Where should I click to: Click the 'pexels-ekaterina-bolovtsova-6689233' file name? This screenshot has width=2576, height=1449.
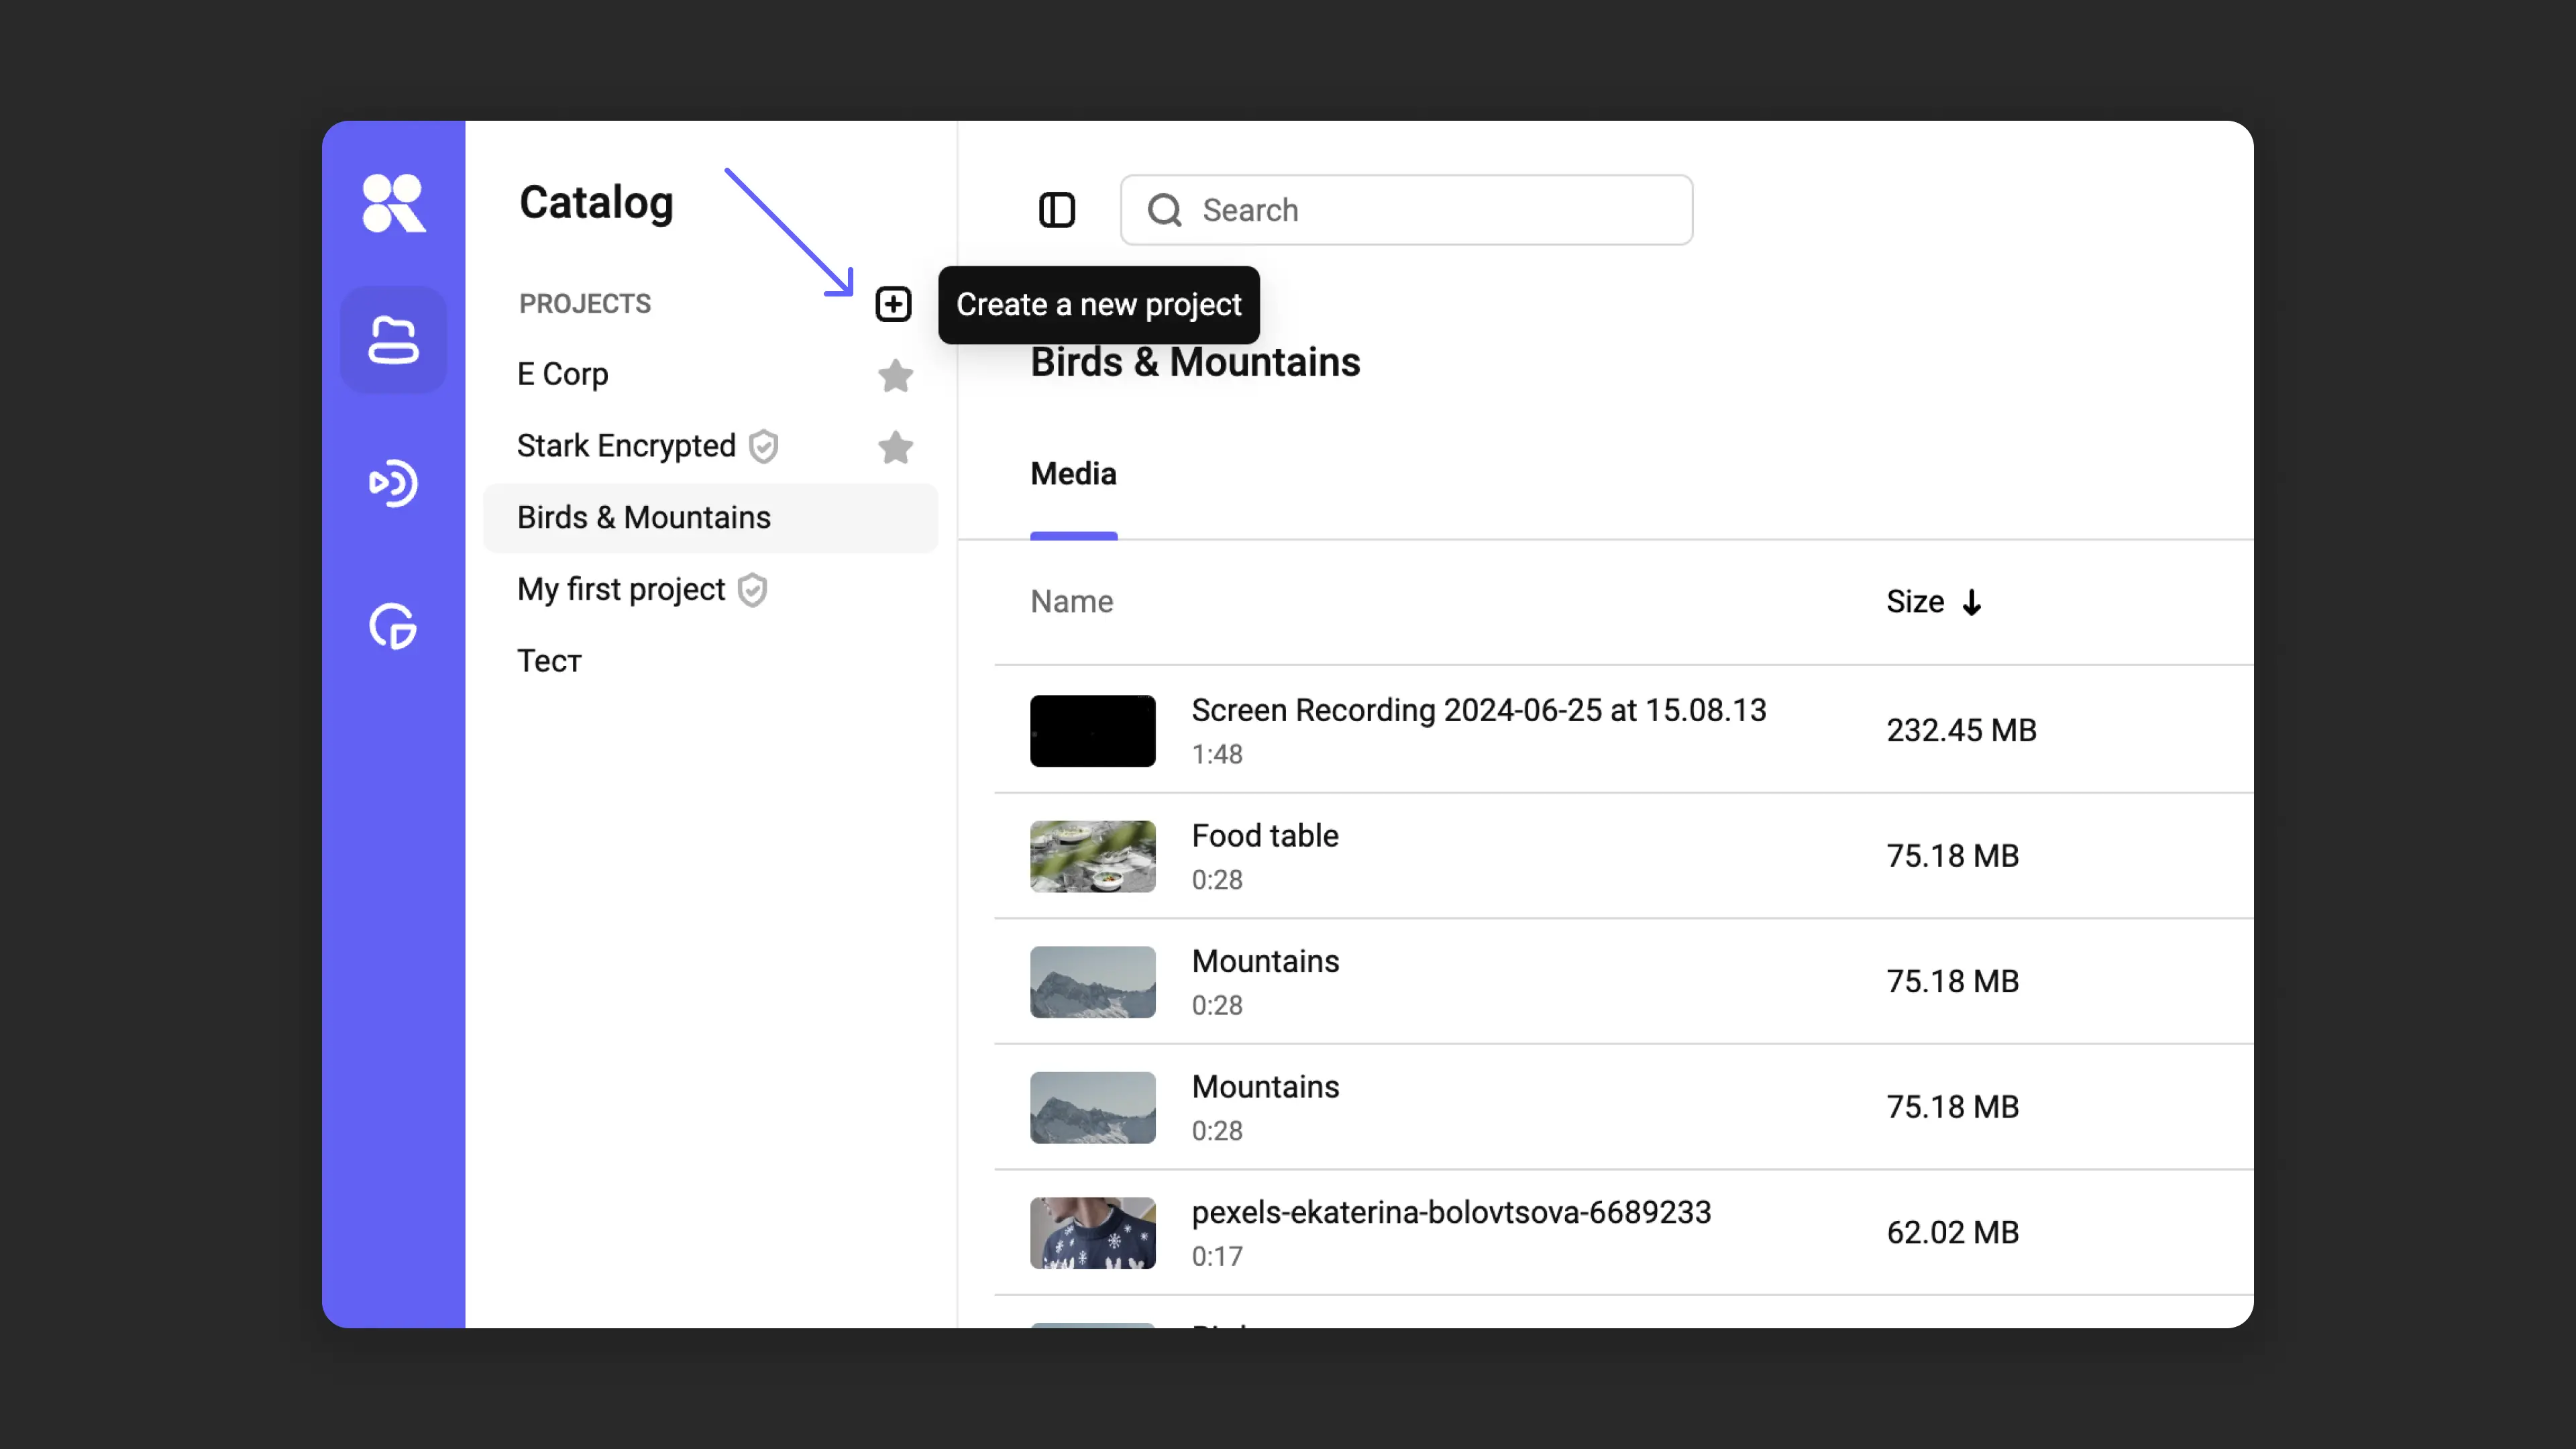pos(1452,1213)
